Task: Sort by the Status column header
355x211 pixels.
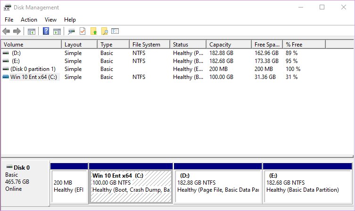Action: pos(188,45)
